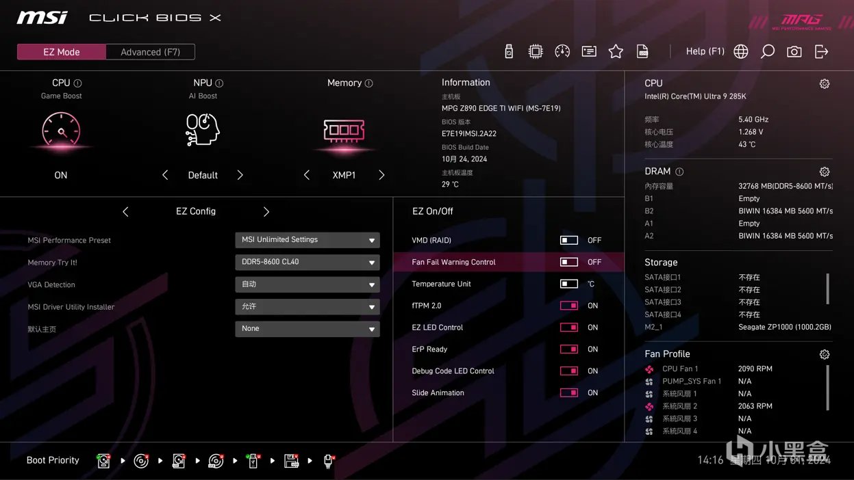Click right arrow beside XMP1 memory profile
854x480 pixels.
coord(381,175)
